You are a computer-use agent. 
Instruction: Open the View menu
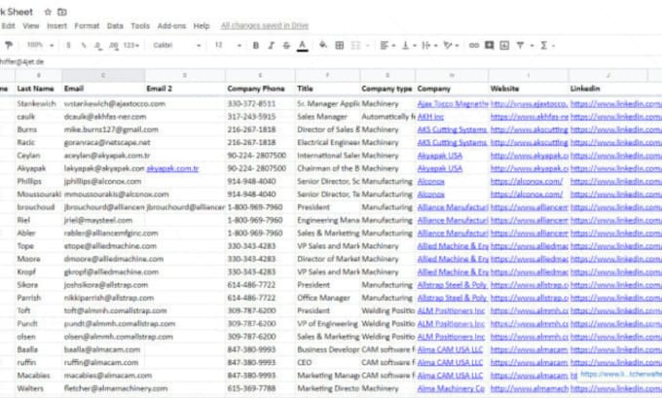31,26
